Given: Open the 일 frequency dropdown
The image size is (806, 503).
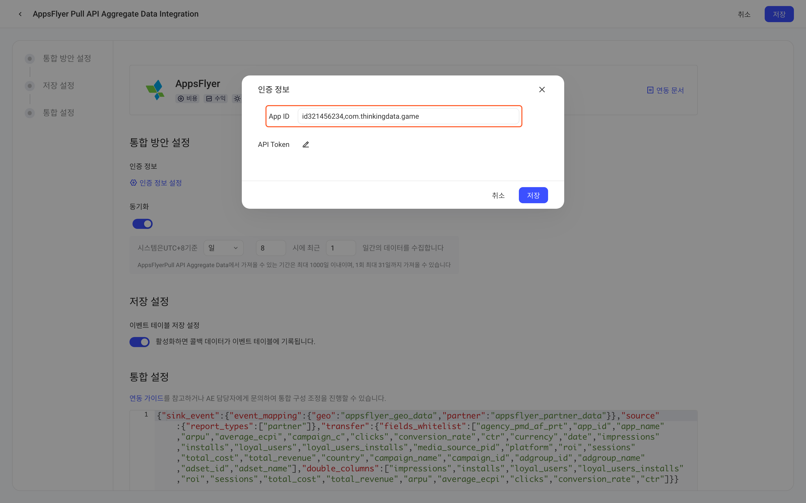Looking at the screenshot, I should tap(223, 248).
